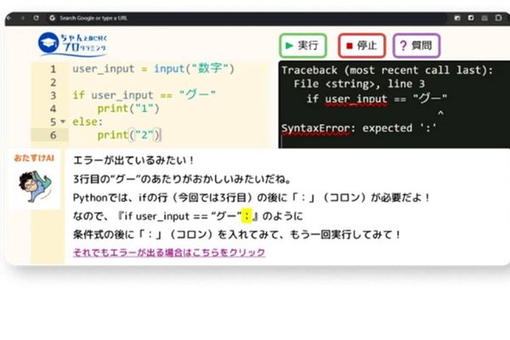Ask a question with the 質問 button
Viewport: 510px width, 340px height.
click(416, 46)
